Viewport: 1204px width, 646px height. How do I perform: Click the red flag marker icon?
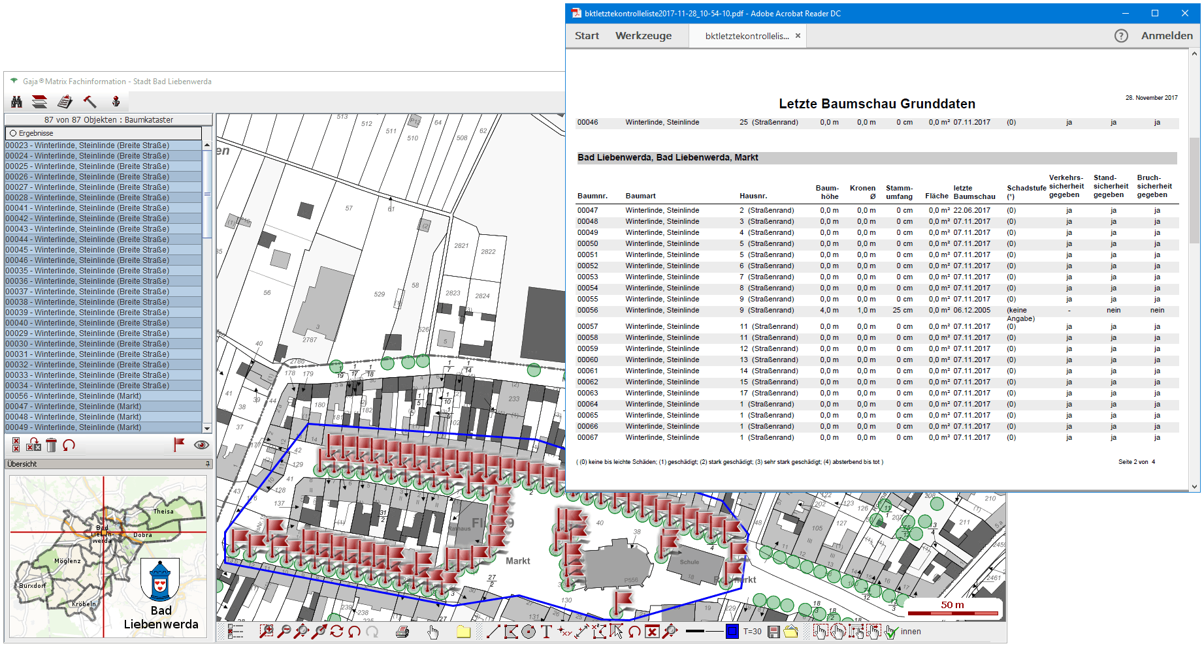pyautogui.click(x=179, y=444)
